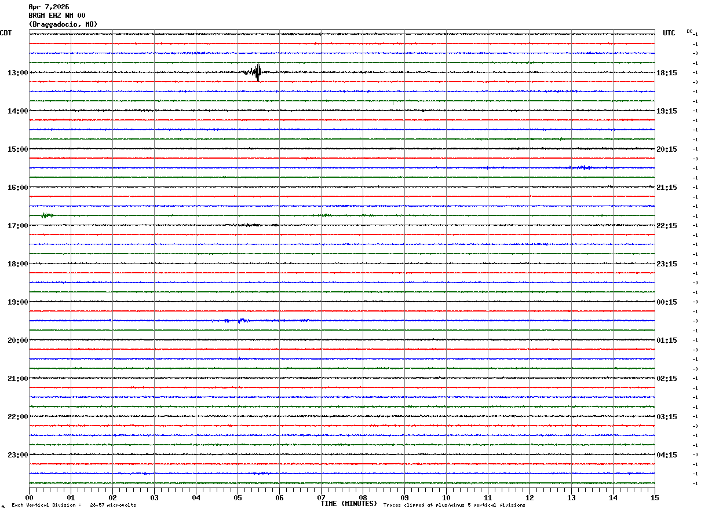Viewport: 701px width, 513px height.
Task: Click the '10' minute axis tick label
Action: pos(446,497)
